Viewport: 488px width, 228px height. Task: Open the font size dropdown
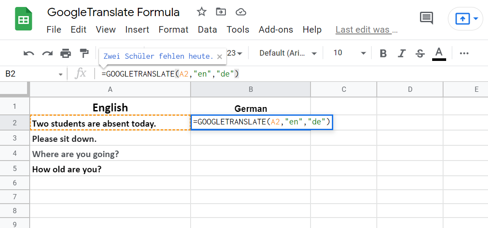pos(349,53)
